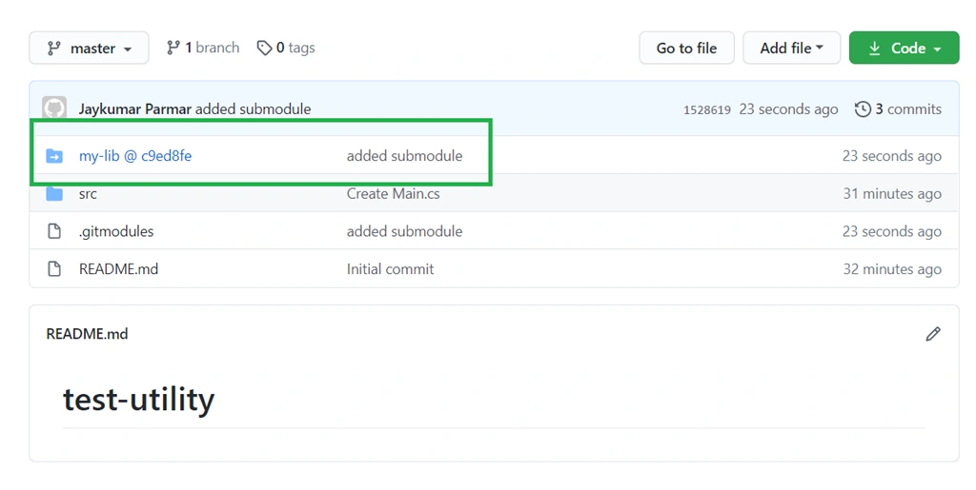Click the tag icon beside 0 tags
This screenshot has height=490, width=976.
[265, 48]
